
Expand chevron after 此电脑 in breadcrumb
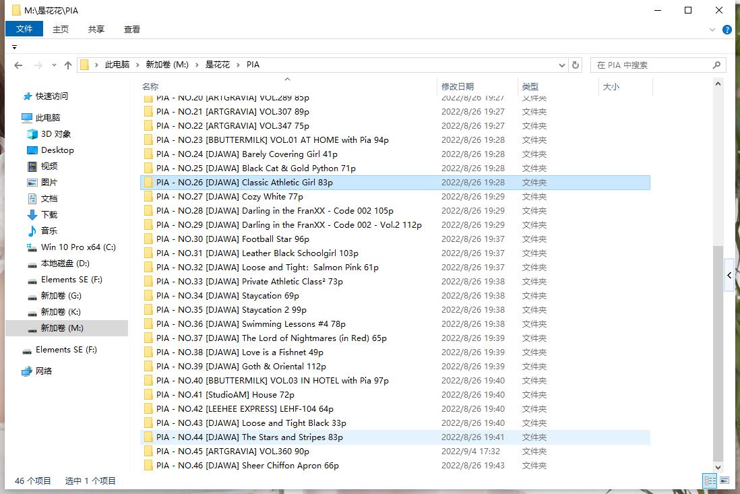coord(137,65)
